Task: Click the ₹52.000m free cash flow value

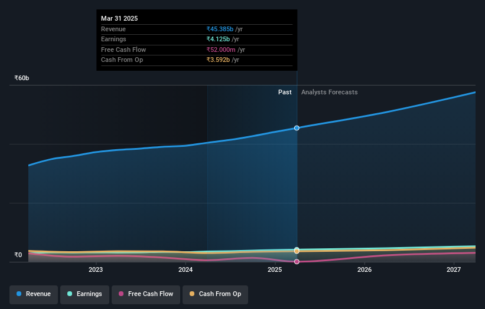Action: click(221, 50)
